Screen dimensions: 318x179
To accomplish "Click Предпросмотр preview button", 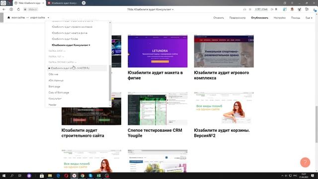I will (x=238, y=18).
